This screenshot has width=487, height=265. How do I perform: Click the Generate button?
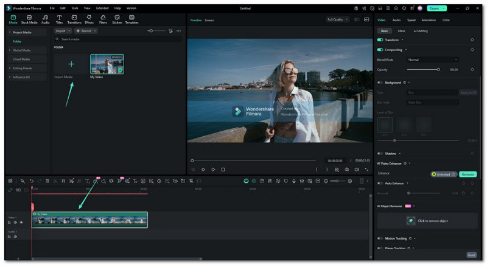coord(468,174)
